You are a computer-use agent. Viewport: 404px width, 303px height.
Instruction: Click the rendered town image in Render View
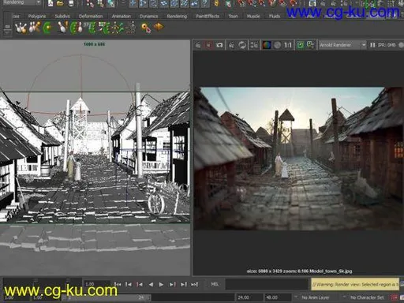[299, 159]
